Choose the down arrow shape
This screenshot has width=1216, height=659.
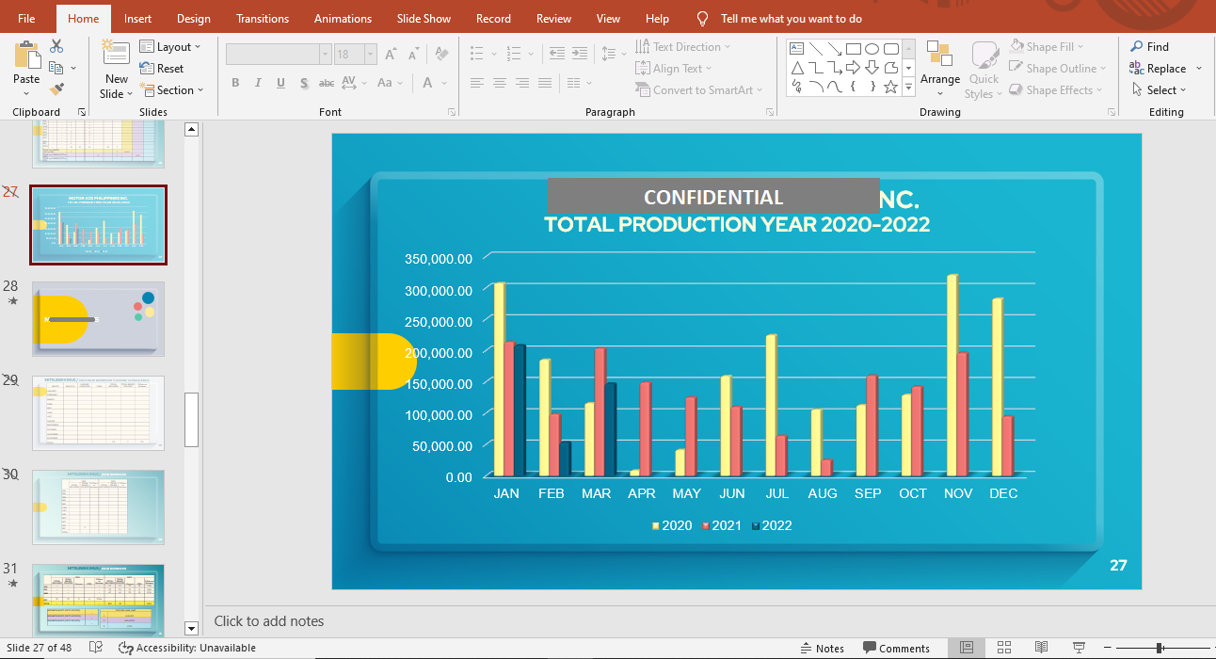click(872, 68)
